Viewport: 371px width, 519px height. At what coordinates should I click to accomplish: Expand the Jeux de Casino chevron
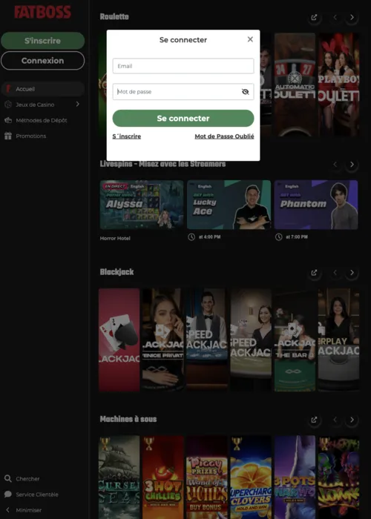pyautogui.click(x=77, y=105)
